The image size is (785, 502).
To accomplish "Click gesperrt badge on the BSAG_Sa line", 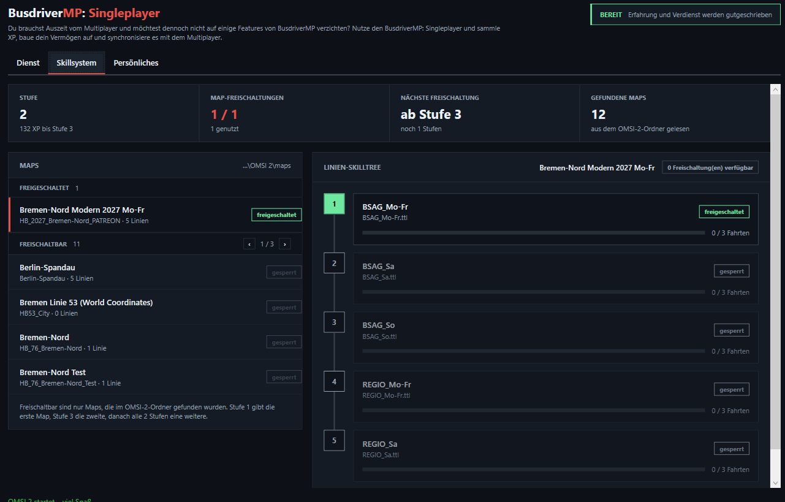I will coord(732,271).
